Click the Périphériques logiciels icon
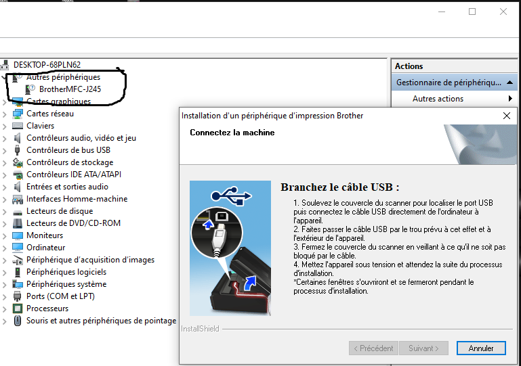 [x=18, y=272]
